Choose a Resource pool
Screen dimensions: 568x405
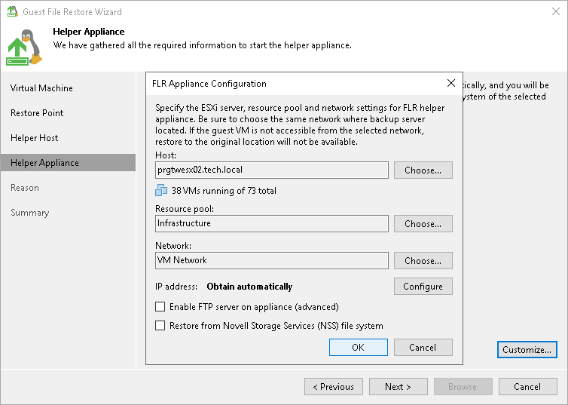pos(423,224)
